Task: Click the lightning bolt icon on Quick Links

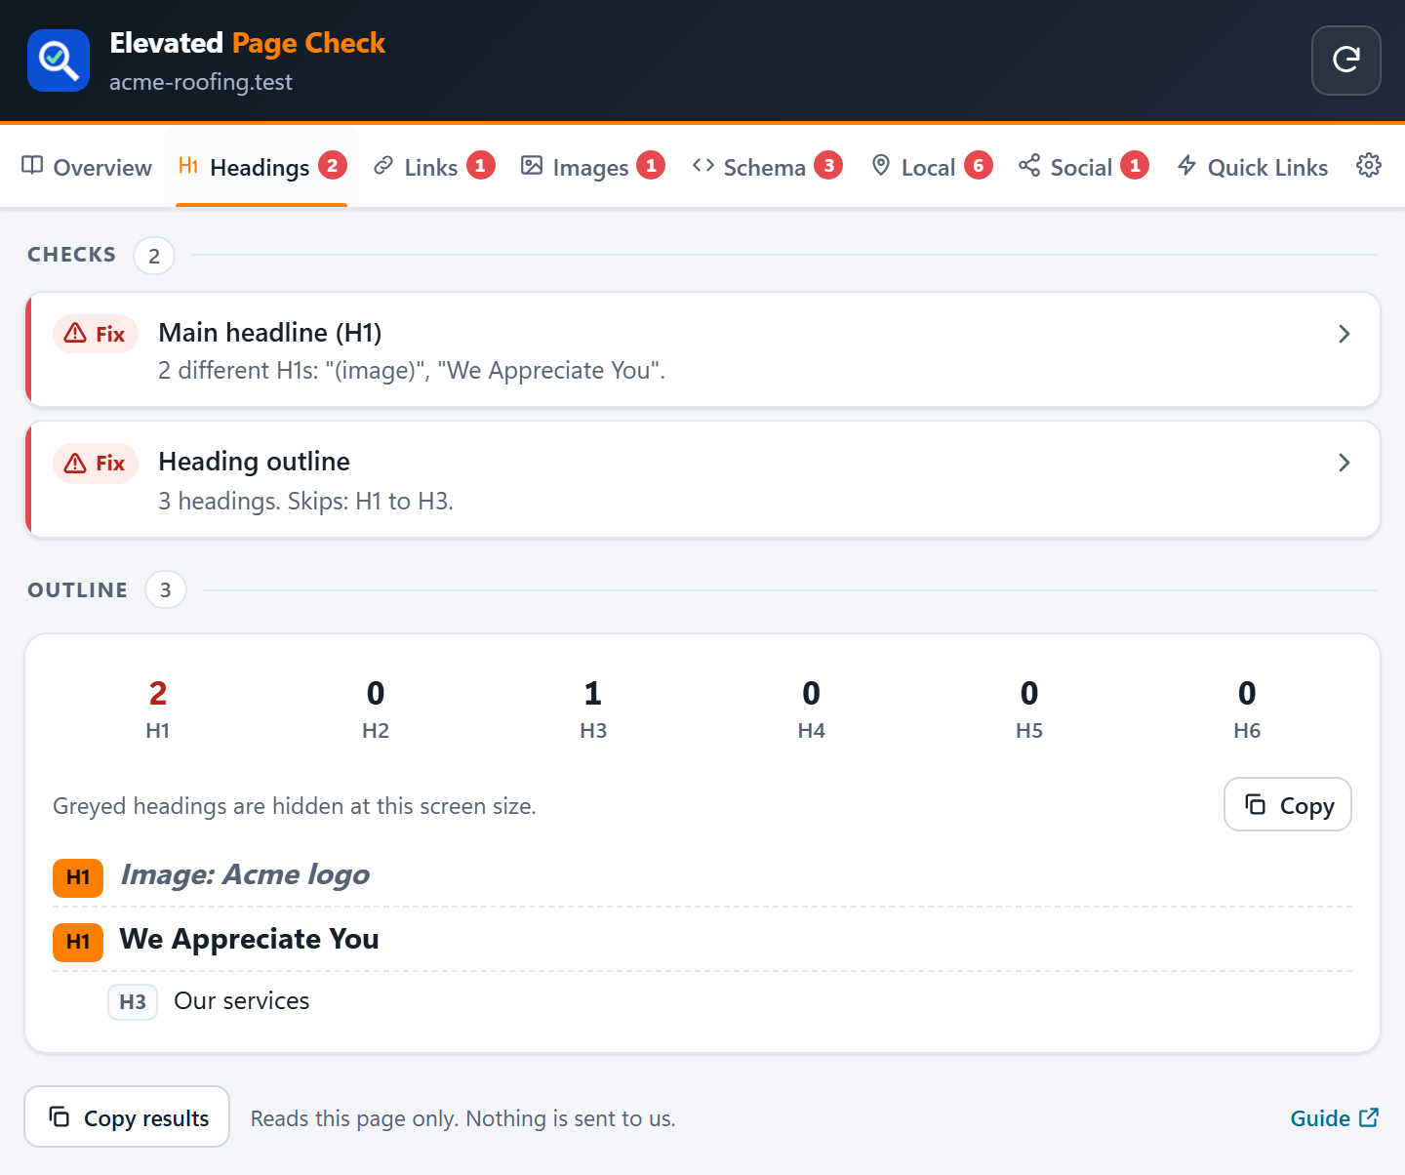Action: [x=1186, y=166]
